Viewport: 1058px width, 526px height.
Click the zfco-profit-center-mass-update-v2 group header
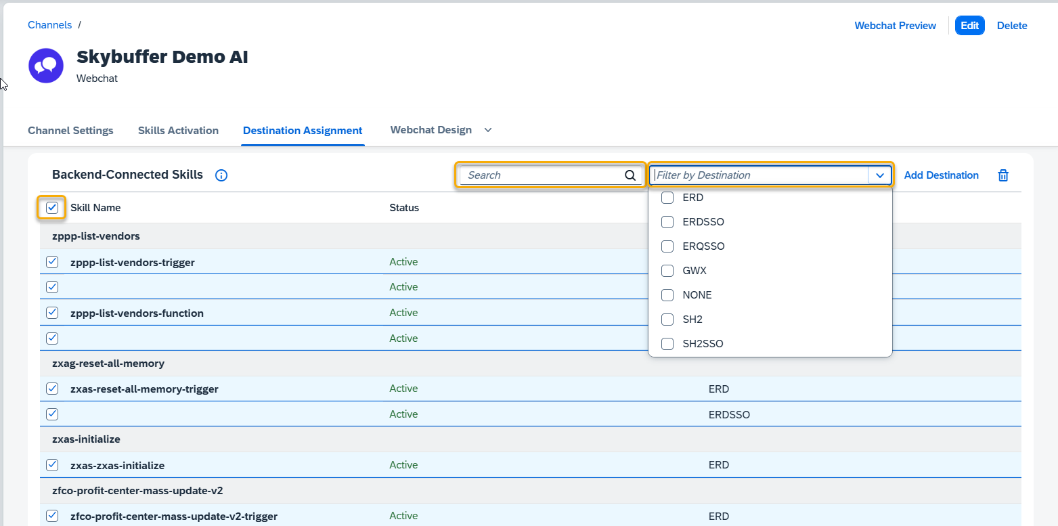click(x=530, y=490)
